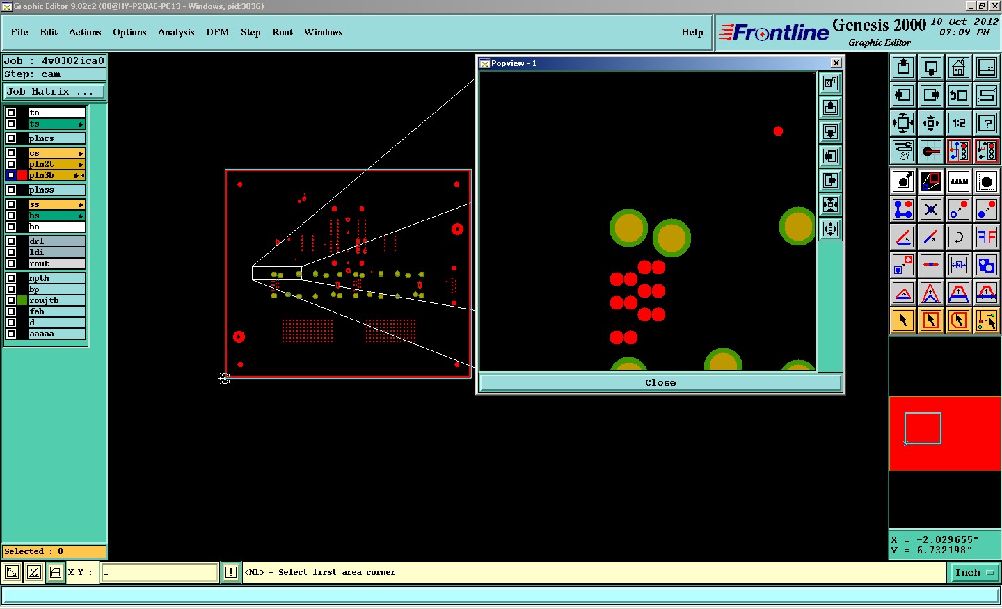Select the 'aaaaa' layer name row

56,334
